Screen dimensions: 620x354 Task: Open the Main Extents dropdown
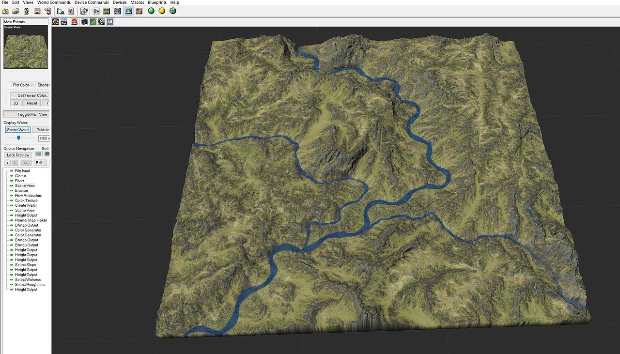[26, 21]
